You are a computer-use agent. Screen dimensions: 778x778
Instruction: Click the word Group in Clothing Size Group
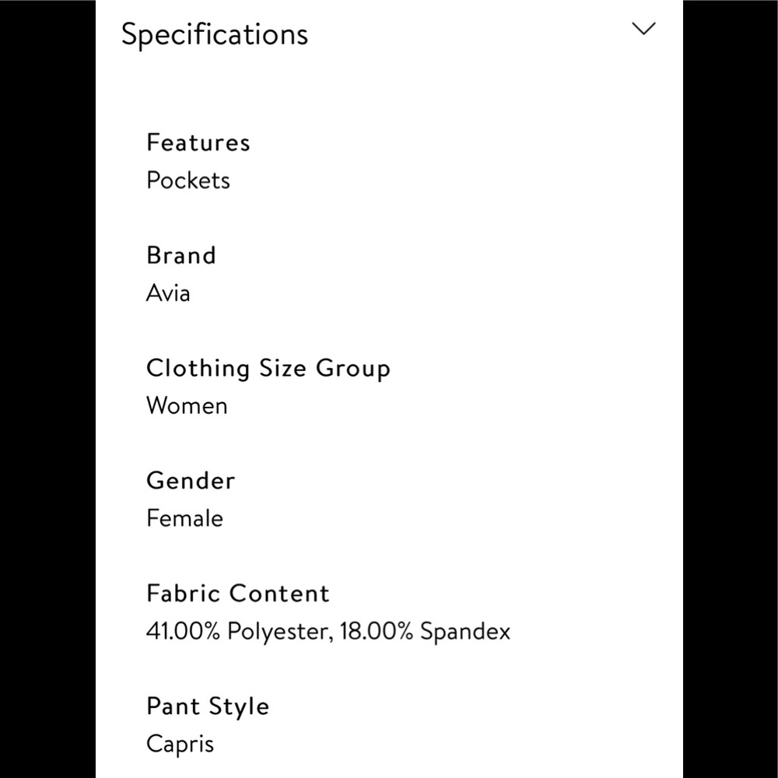(x=352, y=368)
